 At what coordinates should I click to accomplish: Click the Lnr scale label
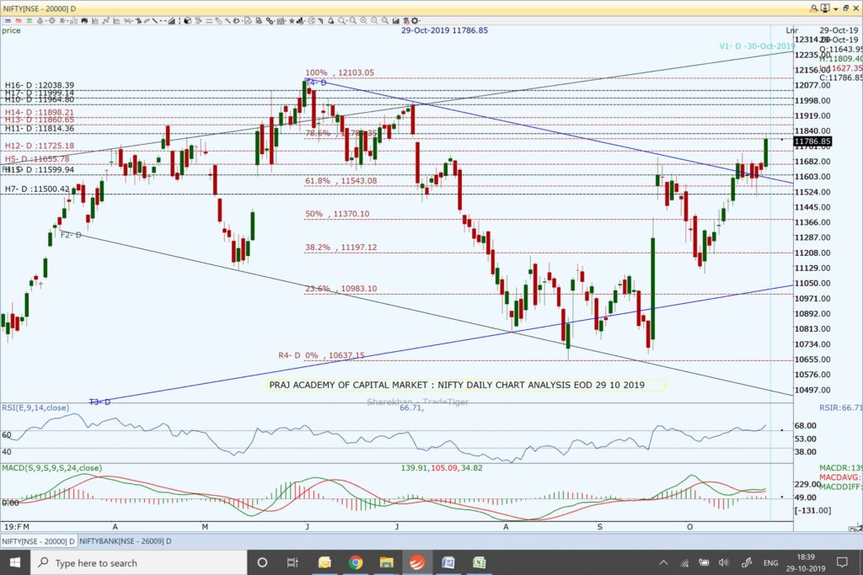[791, 31]
